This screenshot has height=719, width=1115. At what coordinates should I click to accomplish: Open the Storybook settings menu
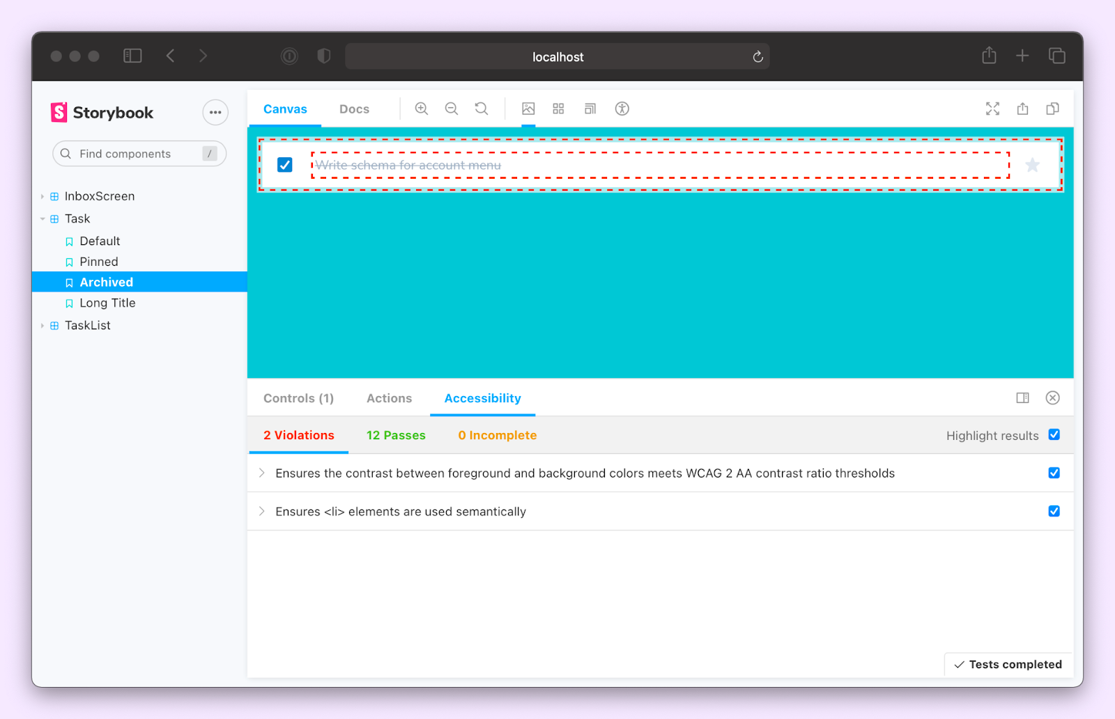coord(215,112)
